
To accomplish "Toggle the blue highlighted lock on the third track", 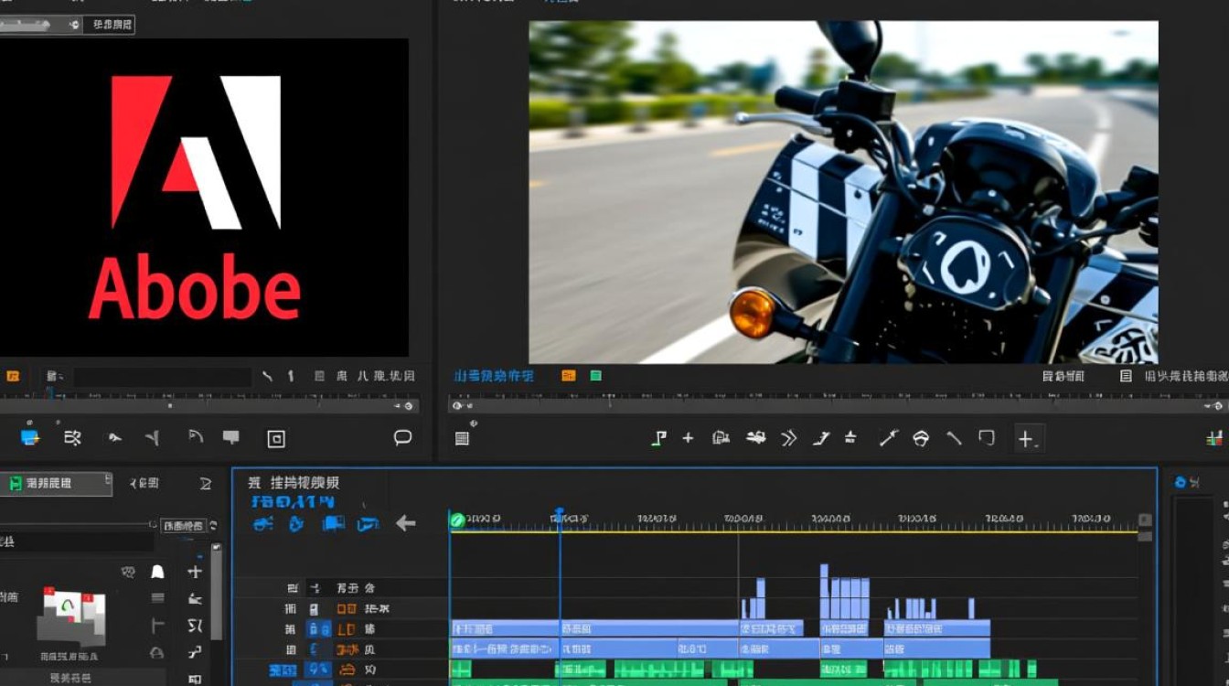I will [x=318, y=629].
